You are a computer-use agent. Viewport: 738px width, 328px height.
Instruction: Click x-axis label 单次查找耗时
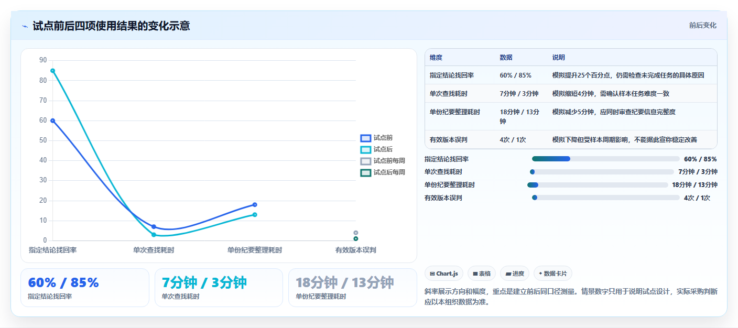[154, 250]
